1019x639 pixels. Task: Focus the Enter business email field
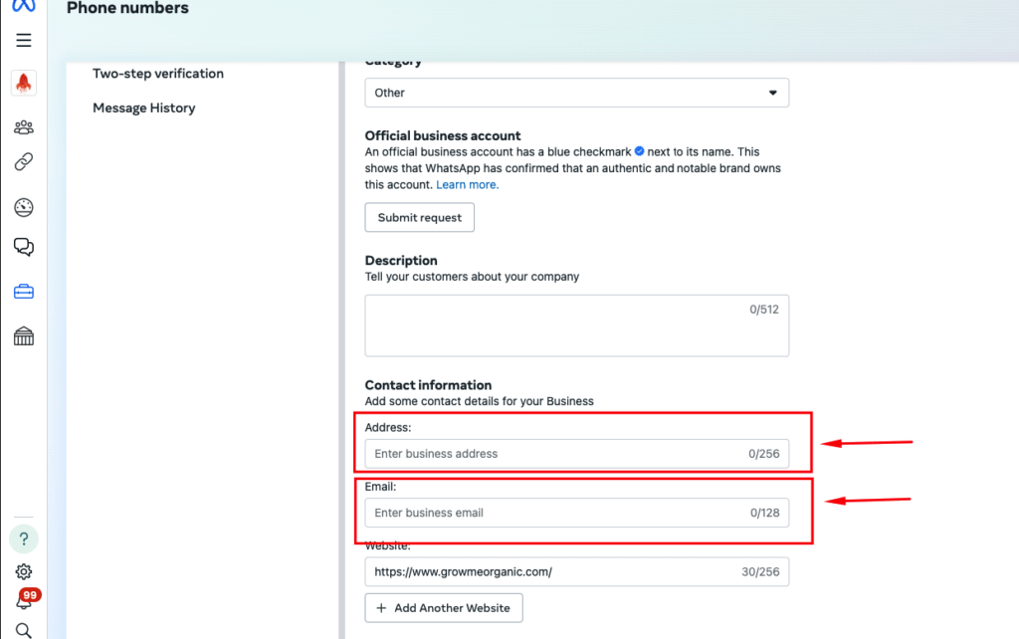pyautogui.click(x=576, y=513)
